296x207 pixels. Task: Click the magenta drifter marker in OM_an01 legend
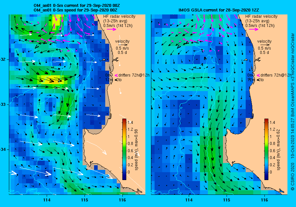116,75
